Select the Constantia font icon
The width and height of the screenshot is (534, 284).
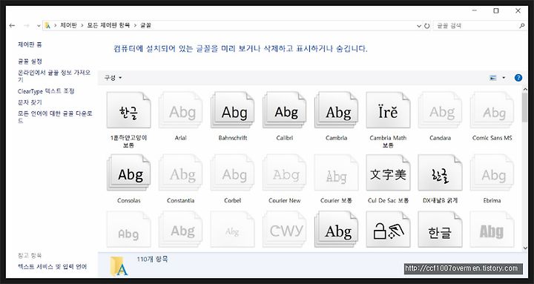(180, 173)
